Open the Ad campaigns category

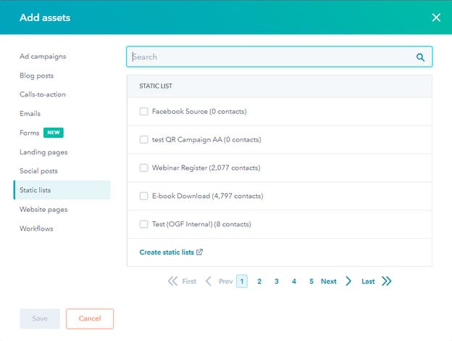(x=43, y=56)
